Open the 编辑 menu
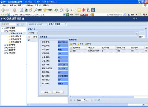 click(x=13, y=5)
